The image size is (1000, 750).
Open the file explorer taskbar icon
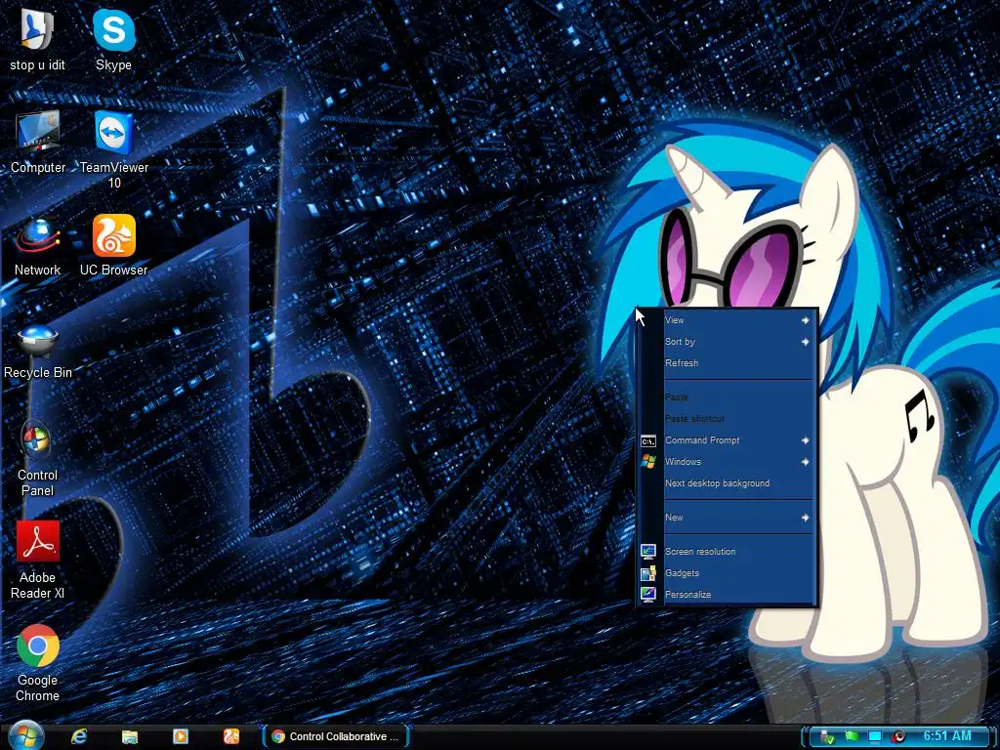(x=130, y=736)
